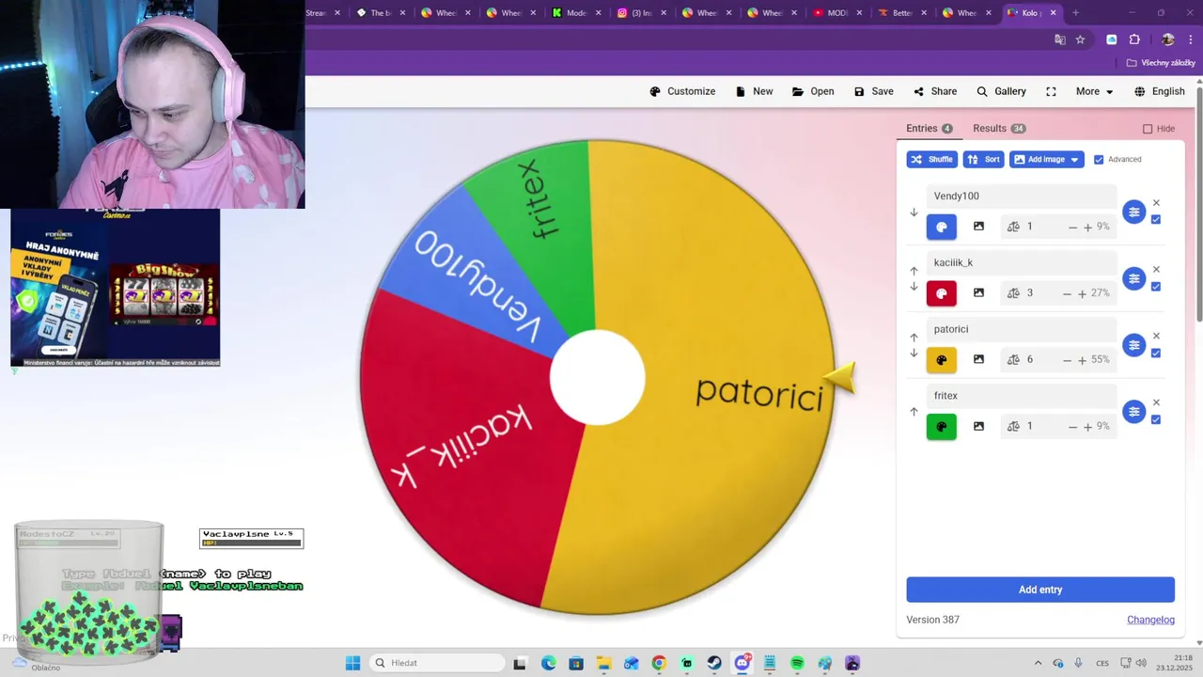Open patorici entry options sliders button
The height and width of the screenshot is (677, 1203).
coord(1134,345)
